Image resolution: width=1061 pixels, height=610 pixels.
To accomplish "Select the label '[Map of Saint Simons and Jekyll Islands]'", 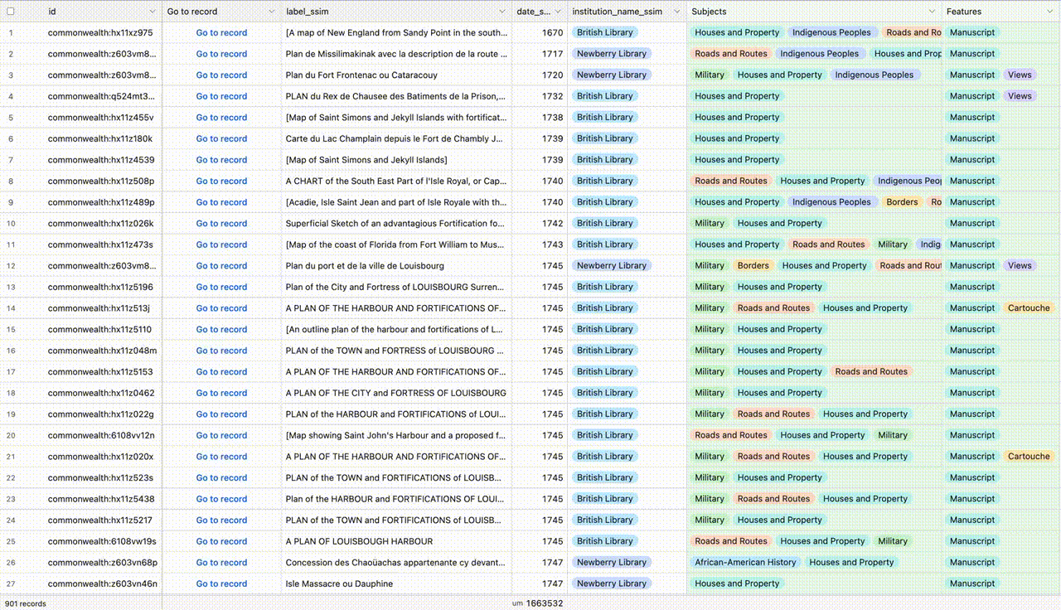I will [x=366, y=160].
